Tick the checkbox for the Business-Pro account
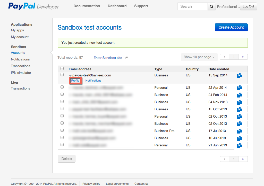This screenshot has height=186, width=264. click(62, 130)
